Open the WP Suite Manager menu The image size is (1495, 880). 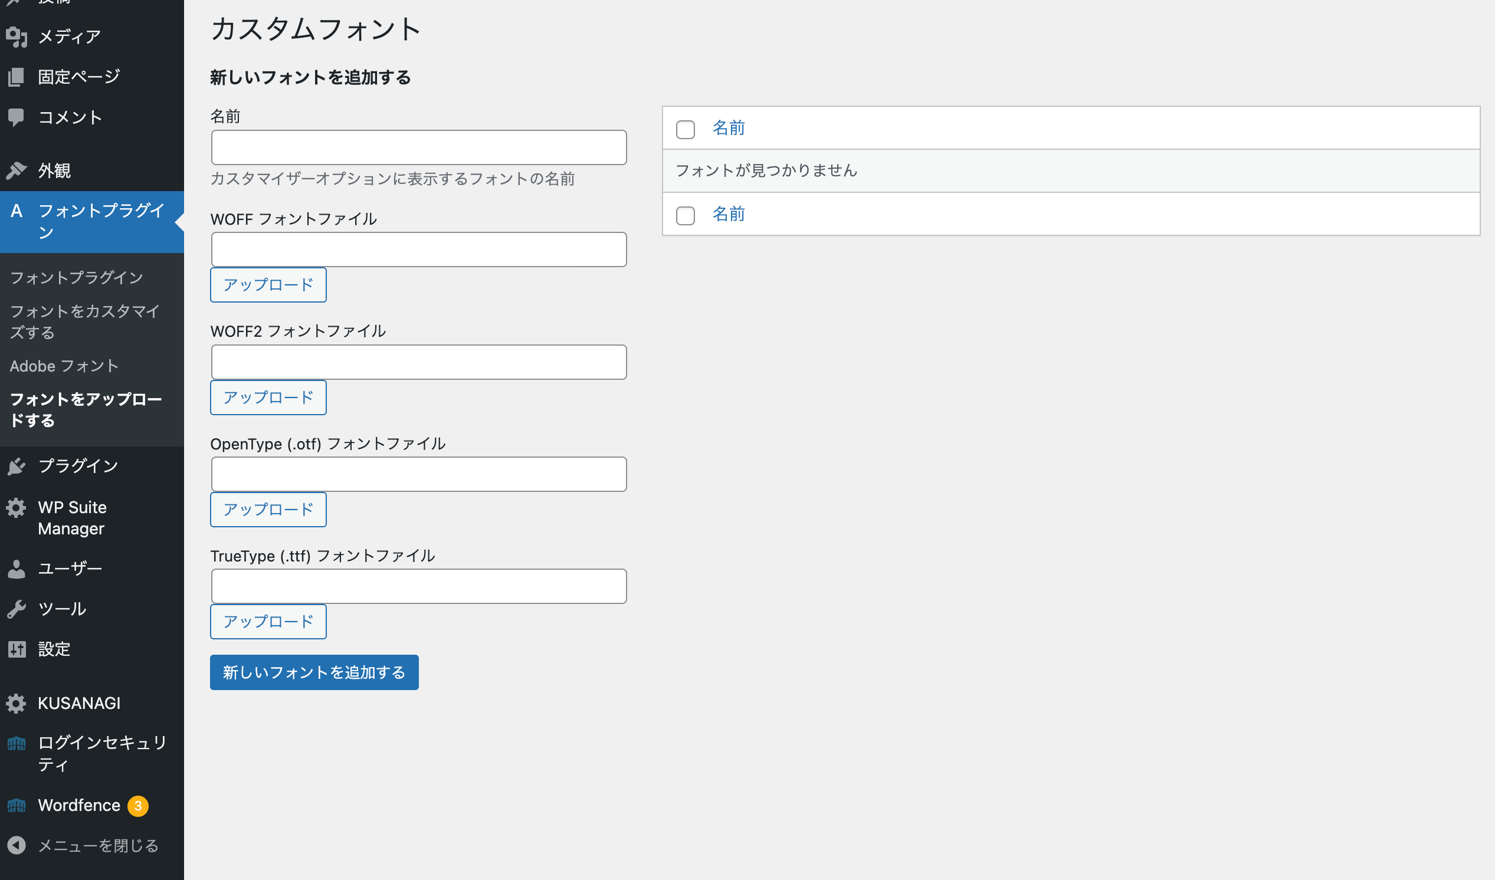click(x=92, y=518)
